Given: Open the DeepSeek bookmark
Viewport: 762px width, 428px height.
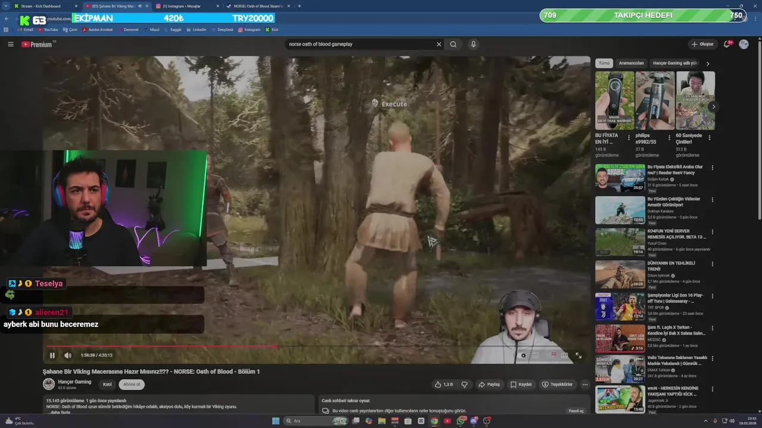Looking at the screenshot, I should tap(222, 29).
